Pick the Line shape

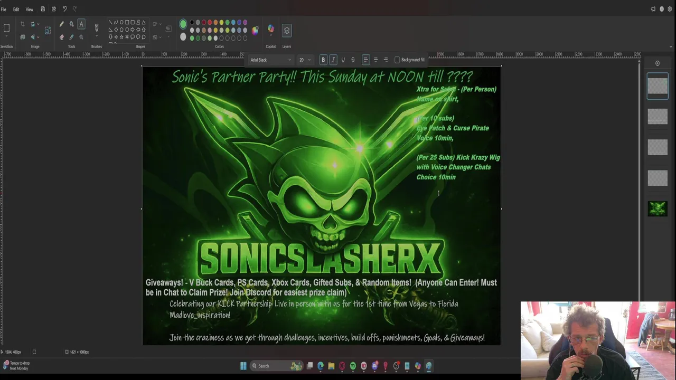pos(110,23)
